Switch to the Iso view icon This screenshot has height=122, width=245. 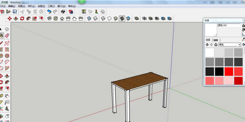click(x=49, y=19)
